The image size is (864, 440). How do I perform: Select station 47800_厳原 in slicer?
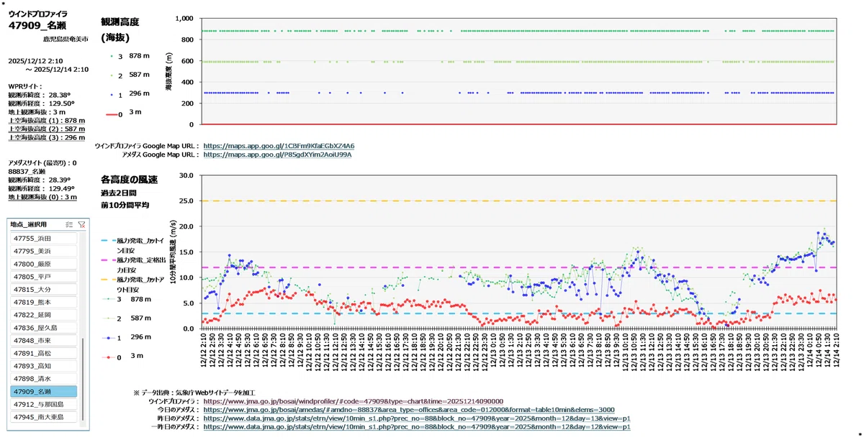pos(44,264)
